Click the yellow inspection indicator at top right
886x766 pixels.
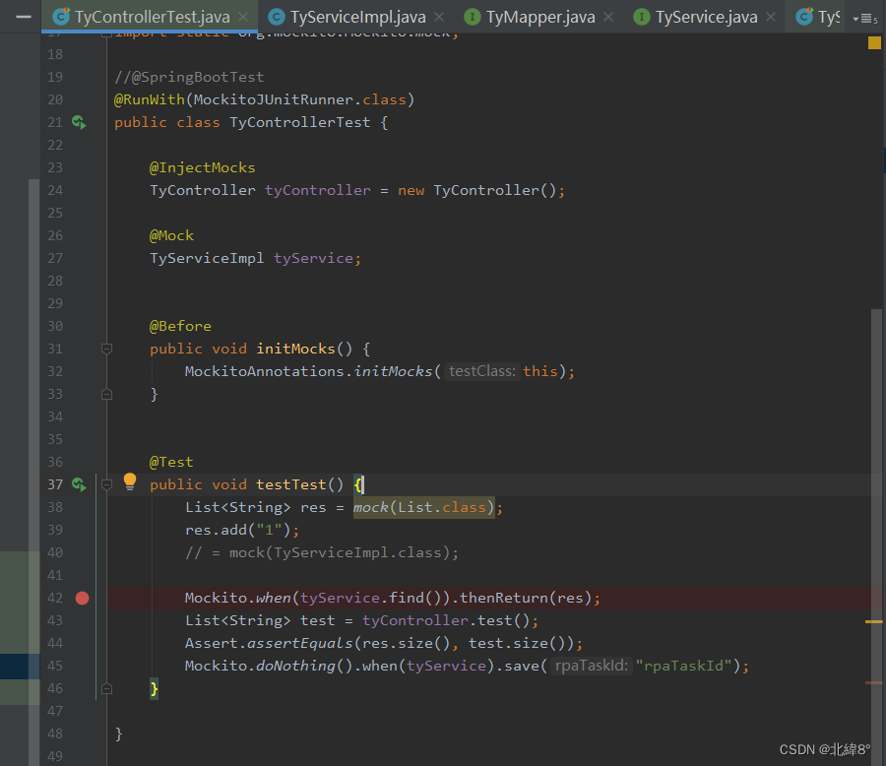pos(874,43)
